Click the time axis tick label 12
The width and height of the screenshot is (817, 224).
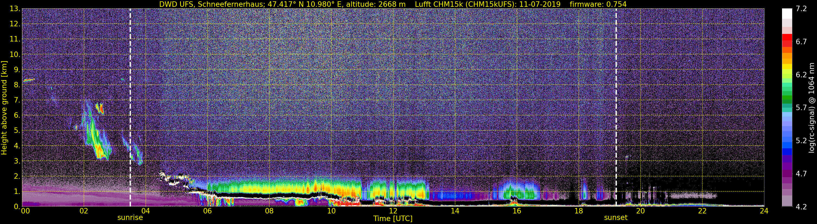coord(393,211)
